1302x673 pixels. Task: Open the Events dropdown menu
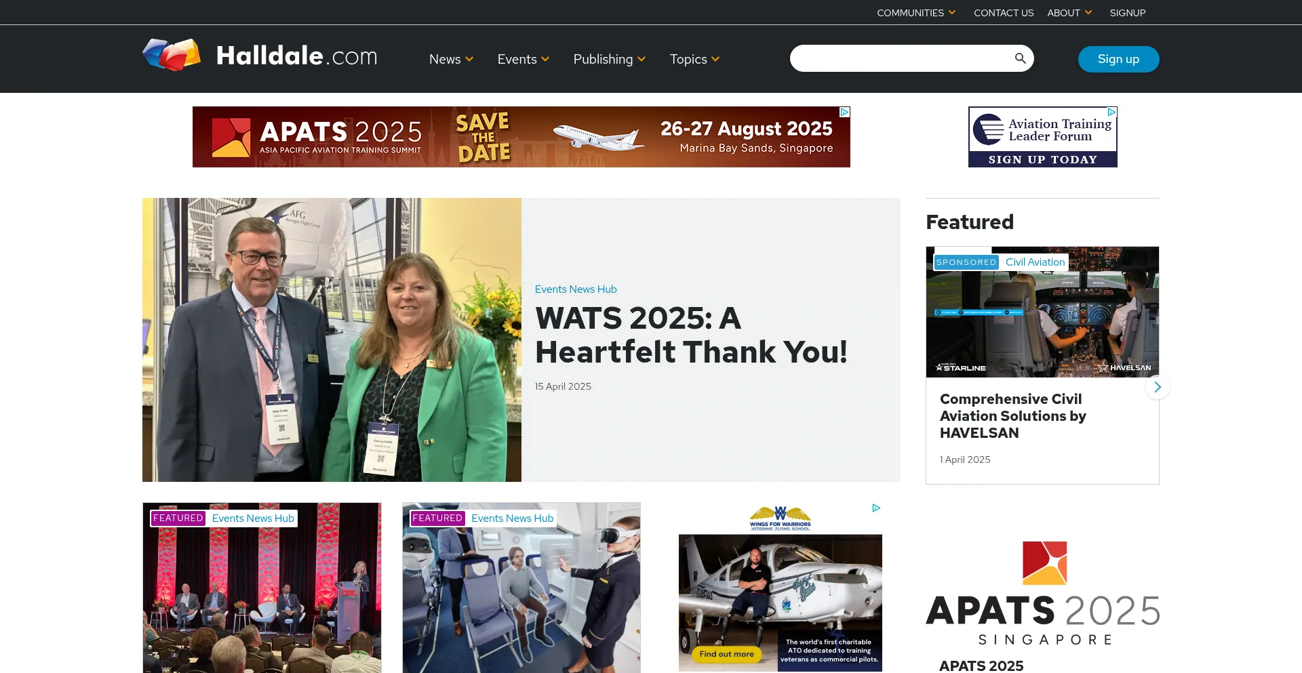click(523, 60)
